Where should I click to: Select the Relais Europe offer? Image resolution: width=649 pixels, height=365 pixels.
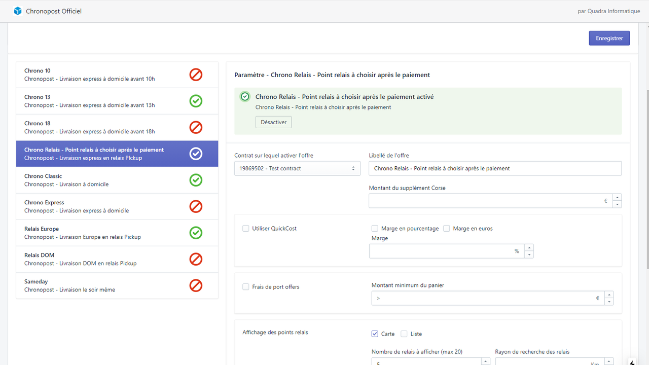coord(117,233)
